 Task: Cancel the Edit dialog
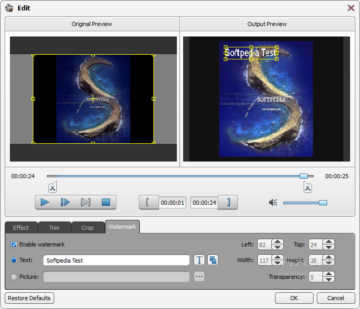pyautogui.click(x=335, y=298)
